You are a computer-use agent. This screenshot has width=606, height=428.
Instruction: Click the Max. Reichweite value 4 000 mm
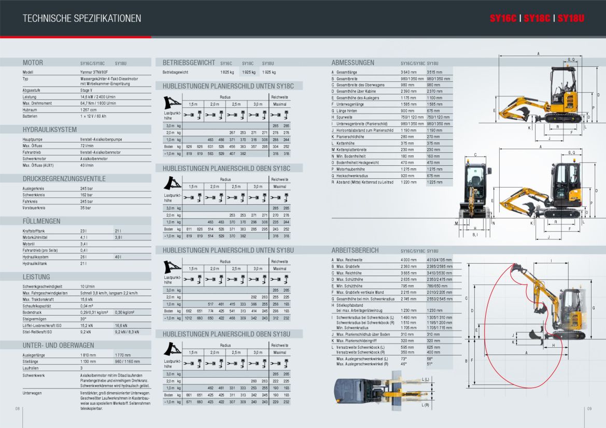pyautogui.click(x=408, y=260)
